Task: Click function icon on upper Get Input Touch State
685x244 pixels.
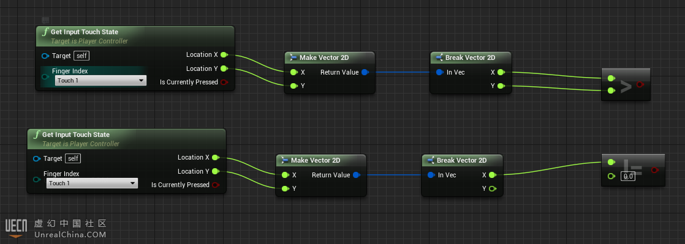Action: [x=45, y=32]
